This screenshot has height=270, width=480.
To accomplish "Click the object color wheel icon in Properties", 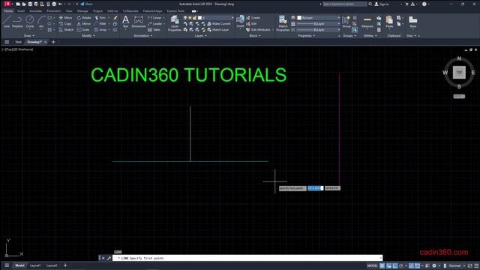I will pos(293,18).
